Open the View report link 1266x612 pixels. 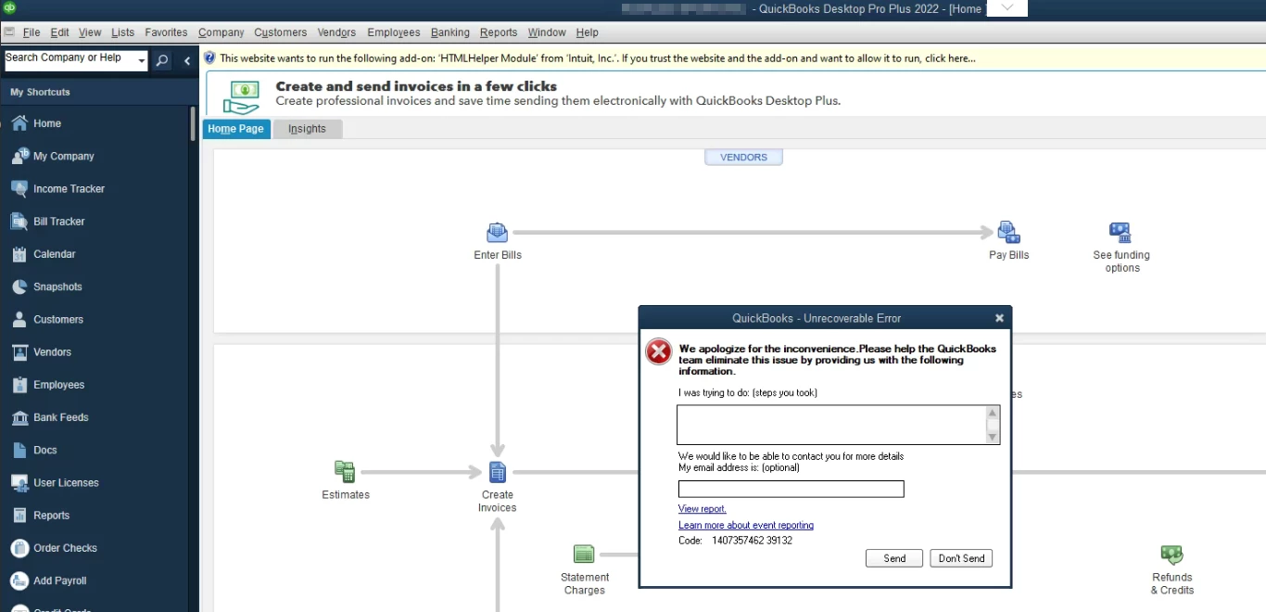[x=703, y=509]
